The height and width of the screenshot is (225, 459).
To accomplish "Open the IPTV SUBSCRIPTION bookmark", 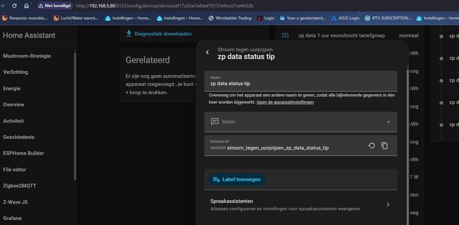I will pyautogui.click(x=388, y=18).
